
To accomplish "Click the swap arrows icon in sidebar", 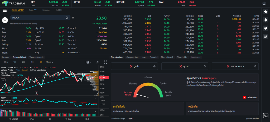I will (x=266, y=28).
